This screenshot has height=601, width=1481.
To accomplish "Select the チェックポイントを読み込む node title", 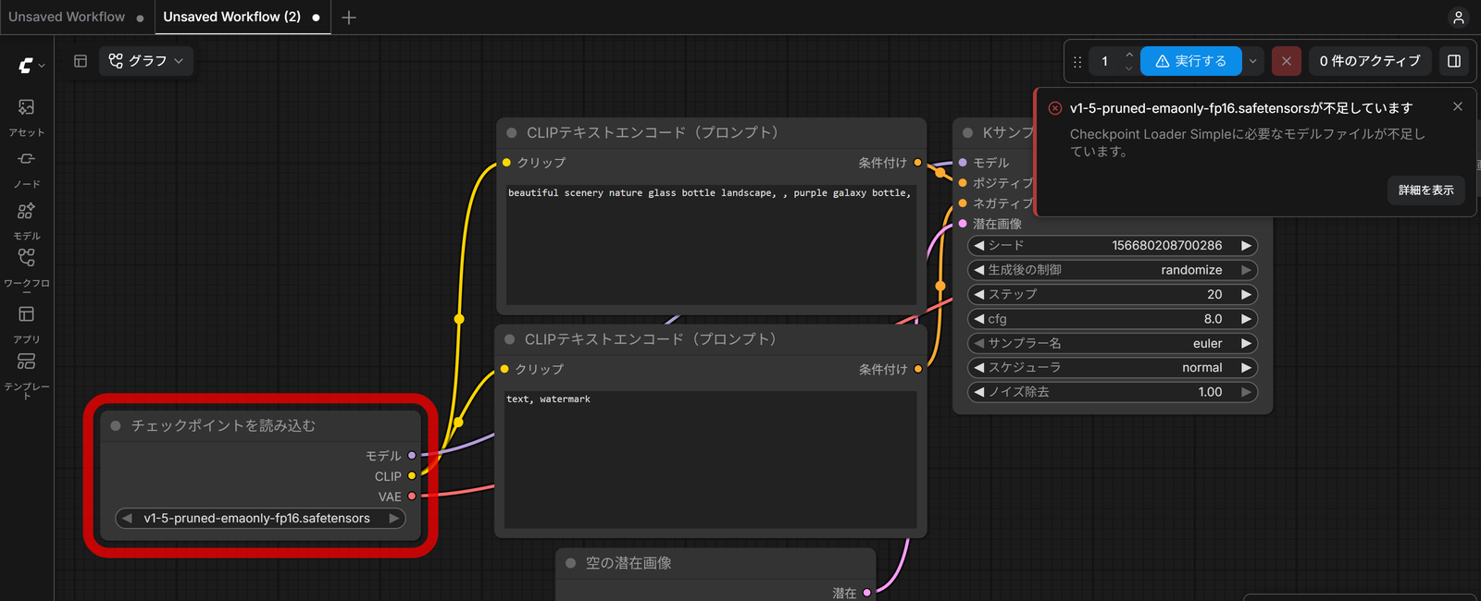I will pos(223,426).
